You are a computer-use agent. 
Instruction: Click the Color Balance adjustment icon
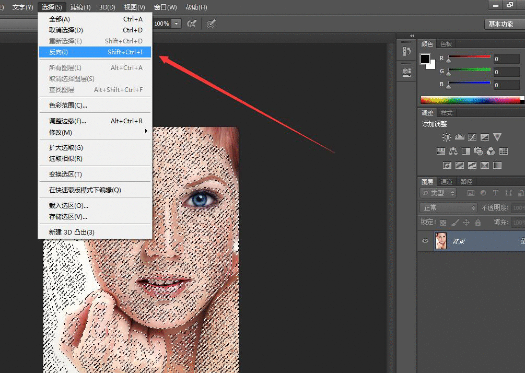(453, 151)
